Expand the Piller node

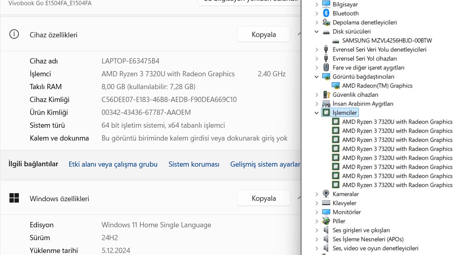(317, 221)
